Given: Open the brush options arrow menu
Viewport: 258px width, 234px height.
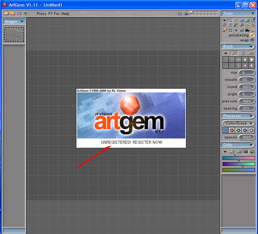Looking at the screenshot, I should [226, 53].
